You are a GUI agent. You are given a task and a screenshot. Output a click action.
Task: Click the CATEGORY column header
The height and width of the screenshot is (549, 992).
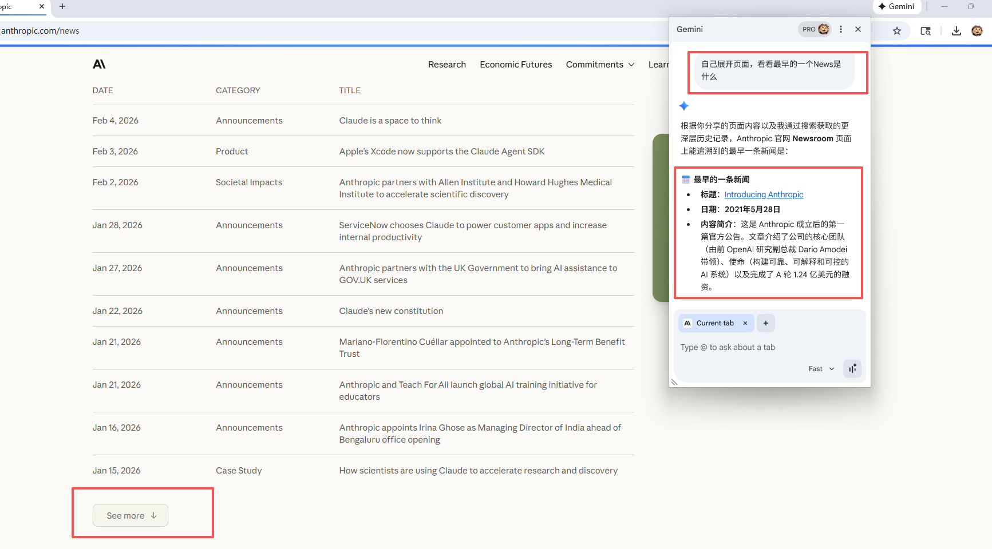238,90
